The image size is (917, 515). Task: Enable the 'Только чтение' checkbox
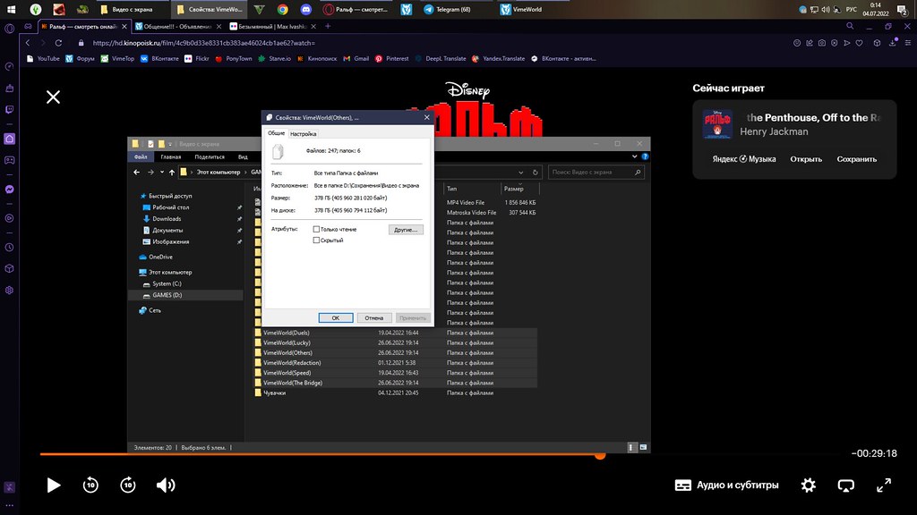(317, 230)
